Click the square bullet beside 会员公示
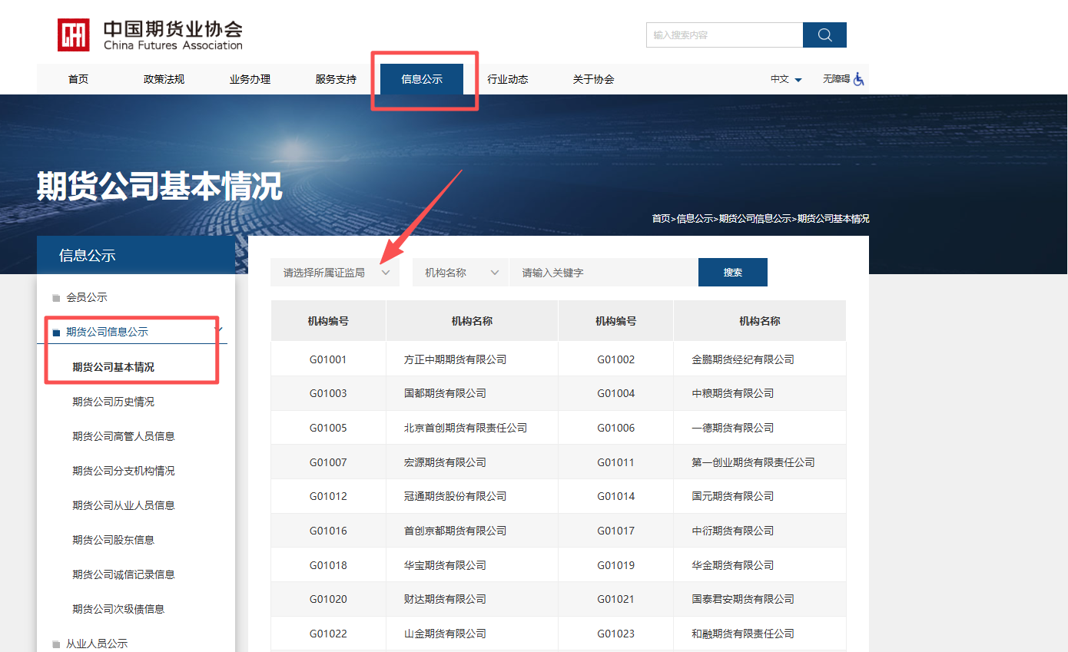Viewport: 1068px width, 652px height. pyautogui.click(x=56, y=298)
